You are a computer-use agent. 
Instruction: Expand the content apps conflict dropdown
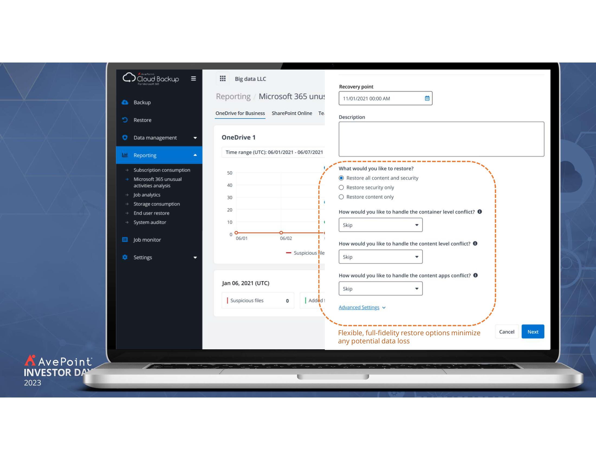417,288
